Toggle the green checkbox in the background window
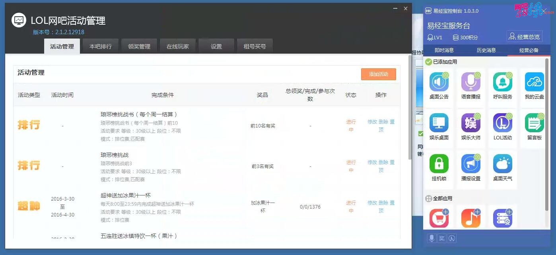The width and height of the screenshot is (556, 255). point(421,134)
